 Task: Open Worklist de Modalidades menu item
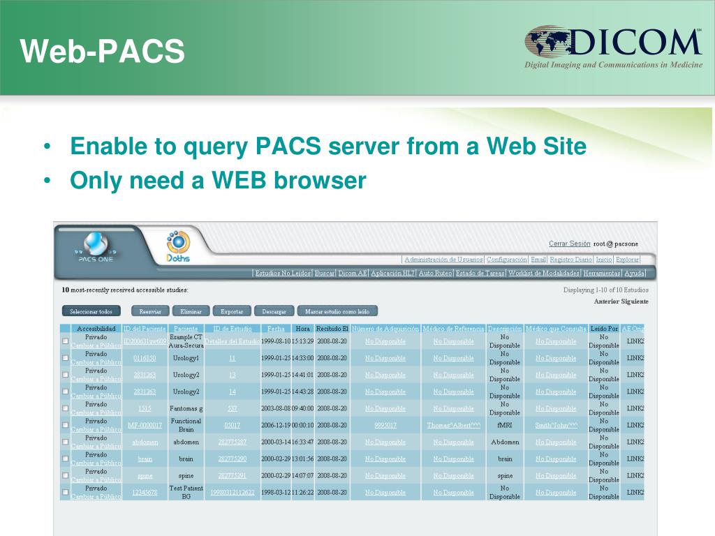coord(543,273)
